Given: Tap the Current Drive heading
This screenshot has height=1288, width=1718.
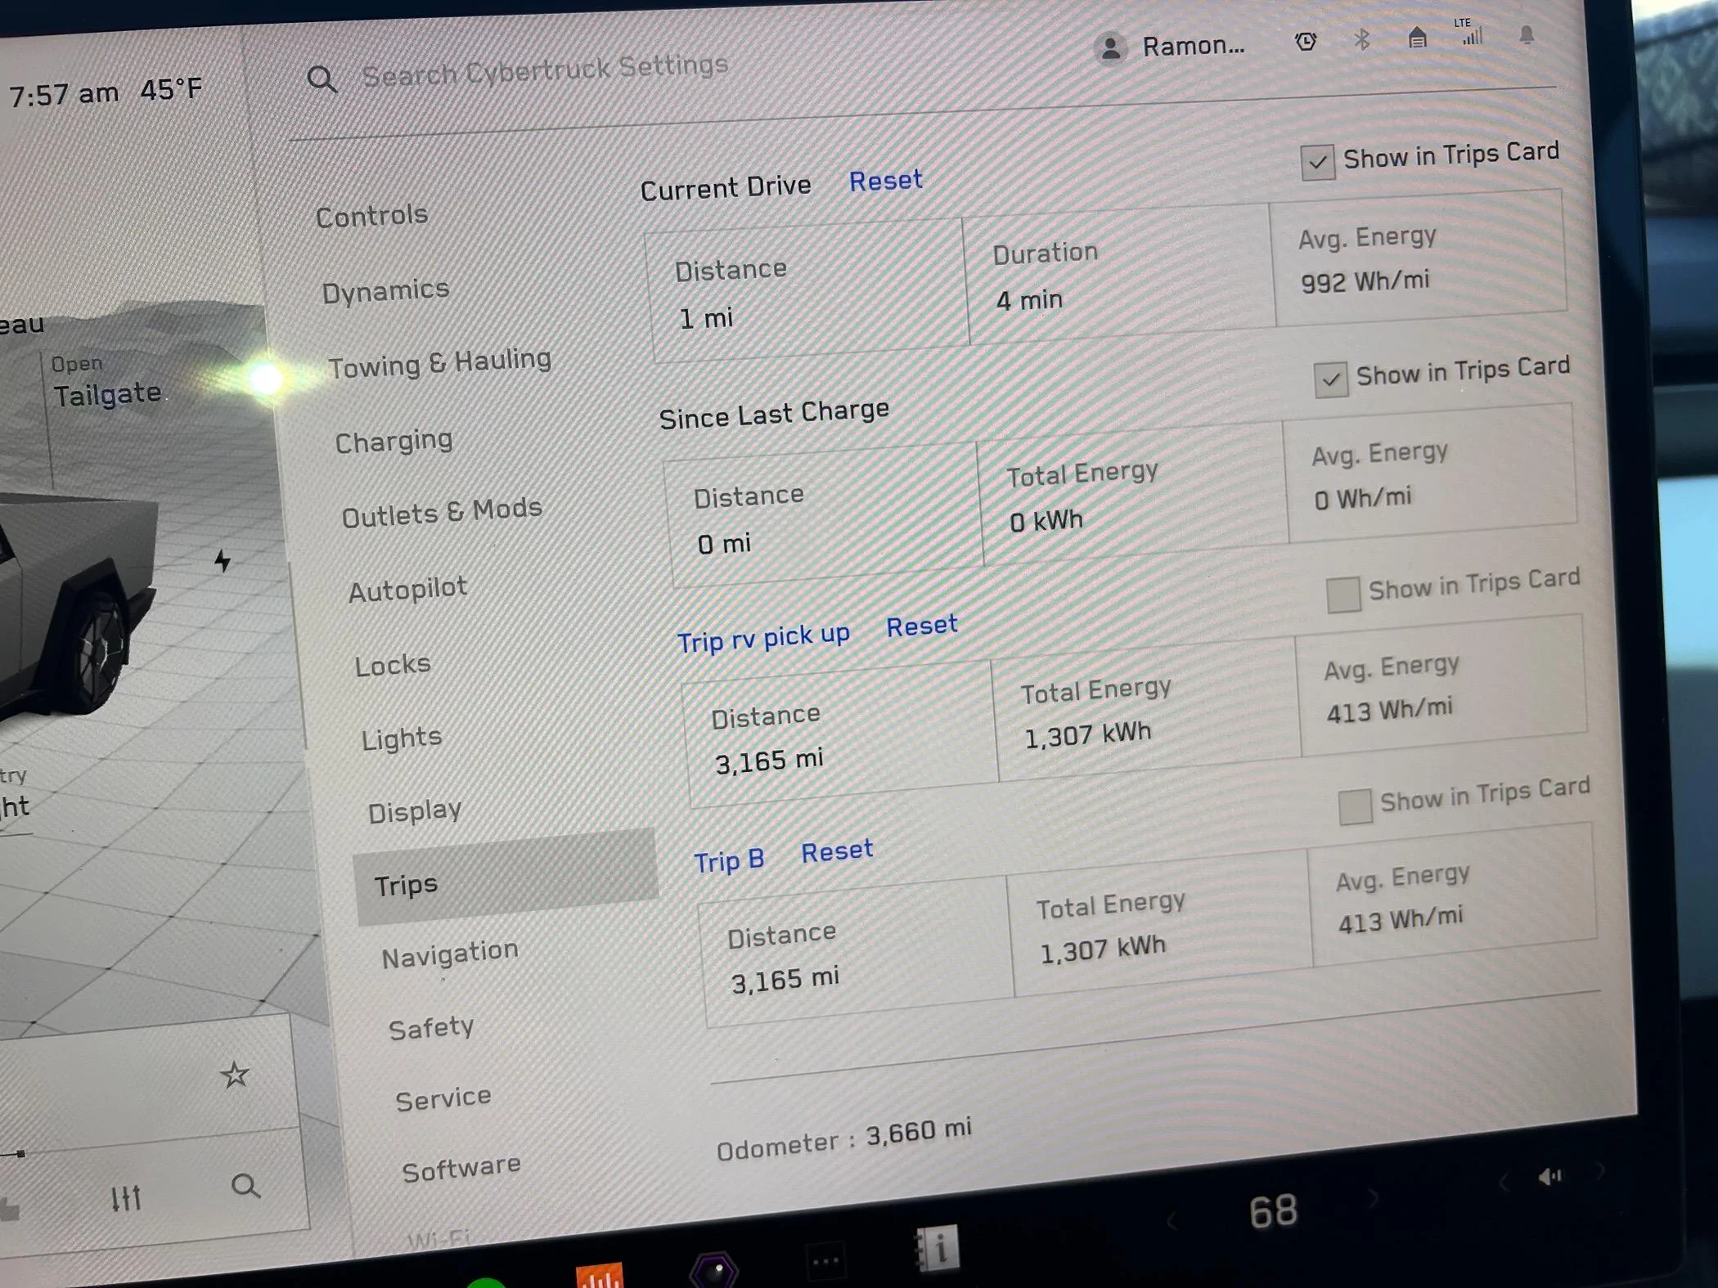Looking at the screenshot, I should point(726,187).
